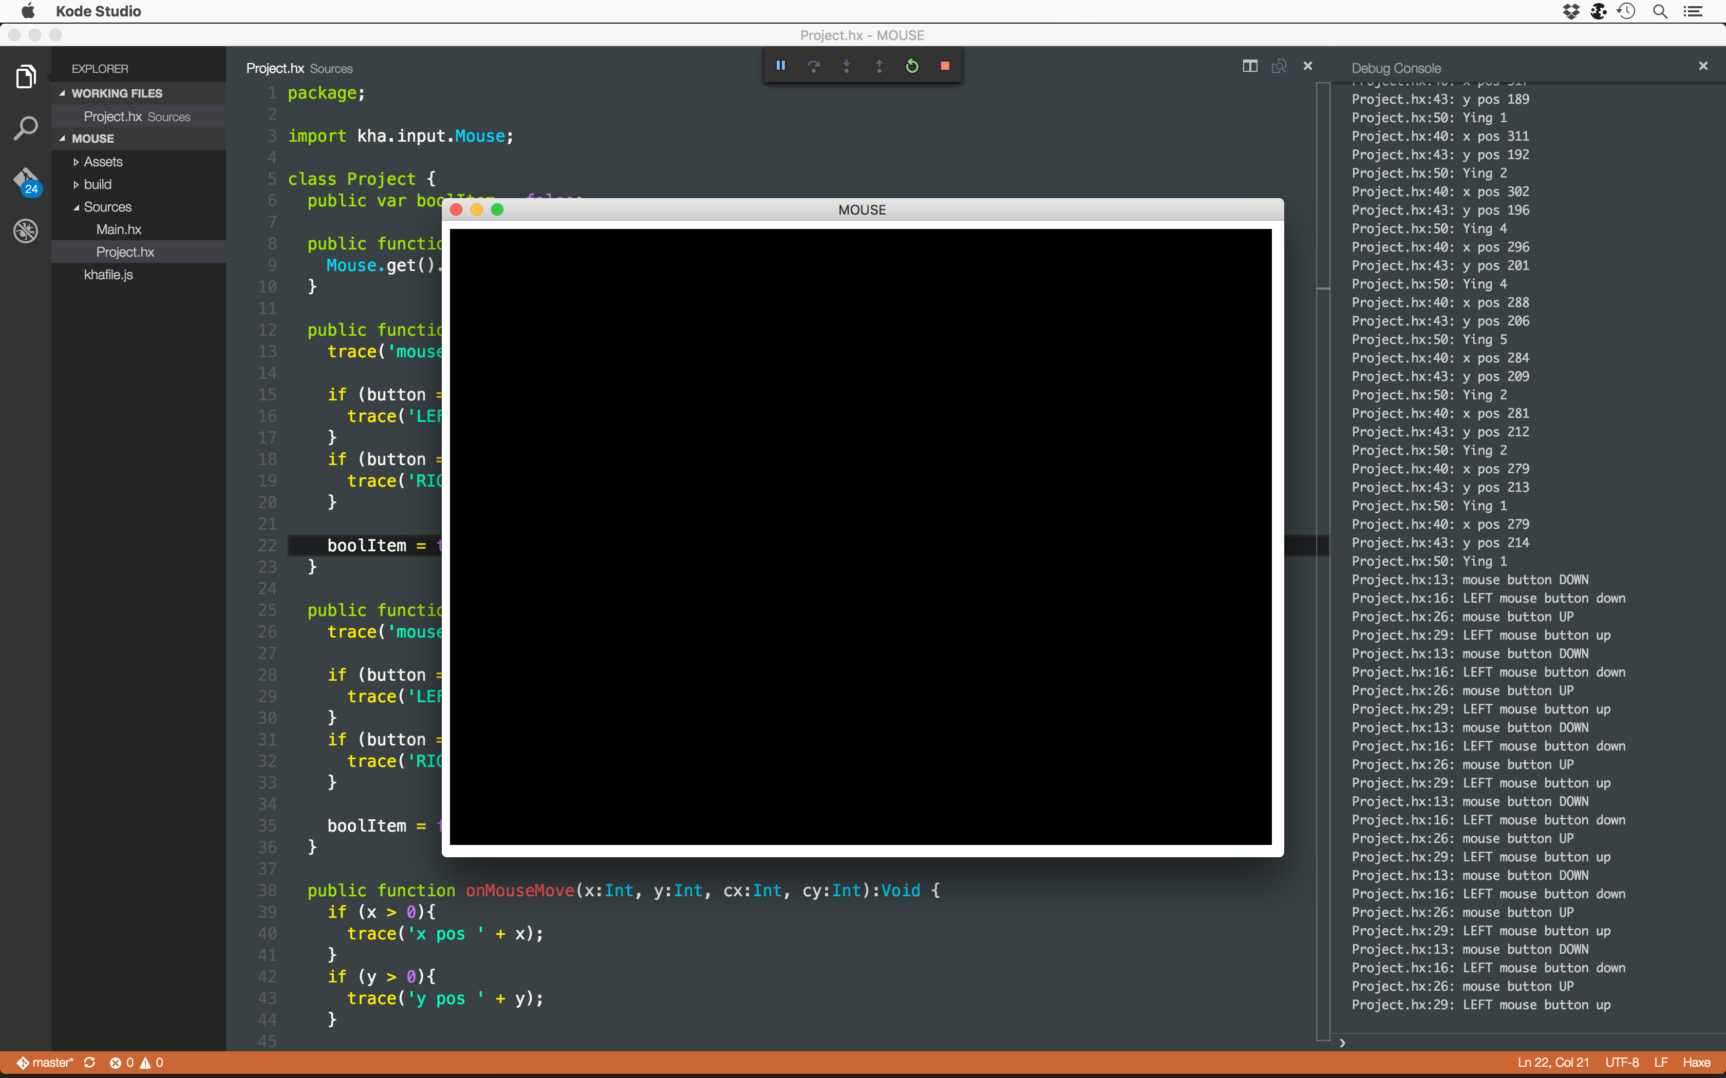The image size is (1726, 1078).
Task: Click the master branch indicator
Action: click(45, 1062)
